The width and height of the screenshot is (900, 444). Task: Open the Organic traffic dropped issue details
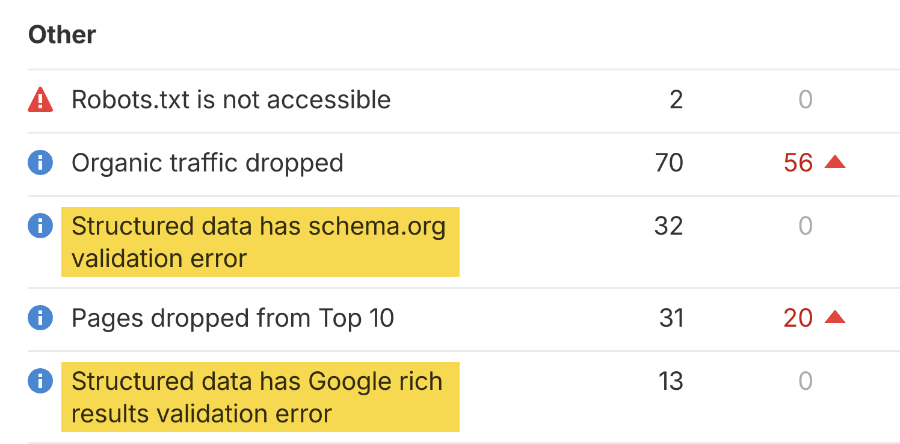pos(208,163)
